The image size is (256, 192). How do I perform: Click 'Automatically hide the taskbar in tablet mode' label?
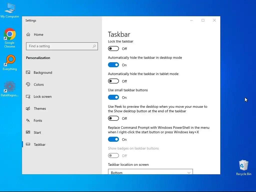(143, 74)
